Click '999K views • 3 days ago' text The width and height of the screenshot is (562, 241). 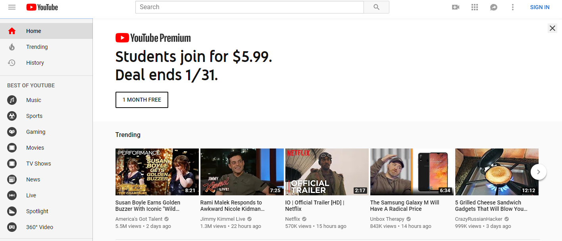point(483,226)
